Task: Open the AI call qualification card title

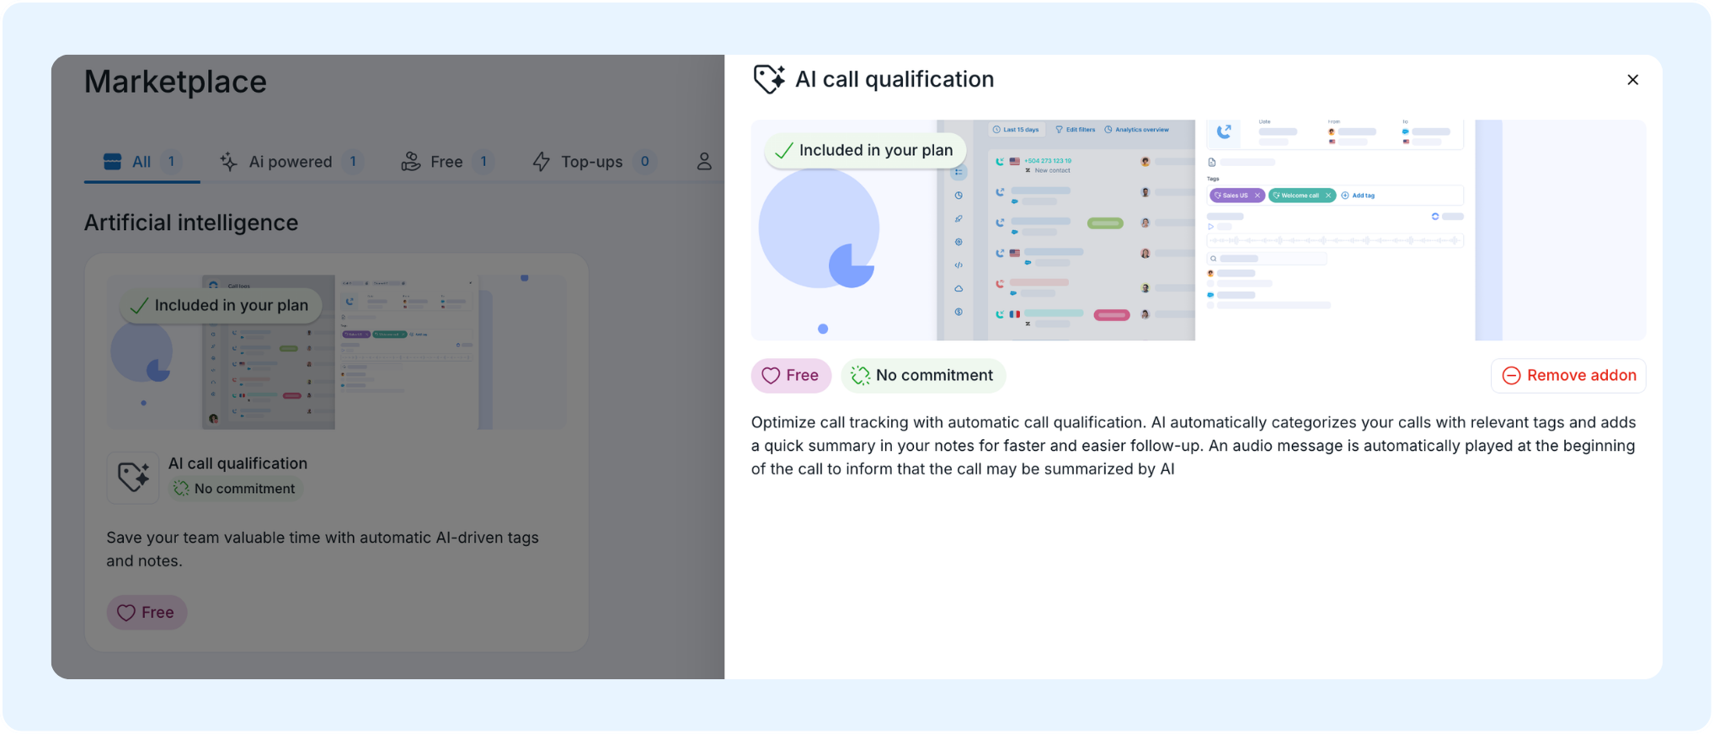Action: pyautogui.click(x=238, y=463)
